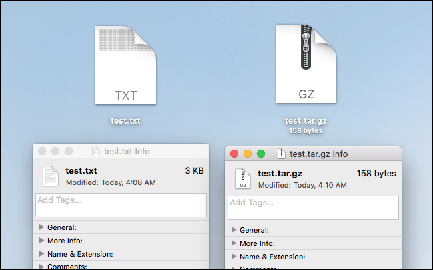Minimize the test.tar.gz Info window
Screen dimensions: 433x270
tap(248, 154)
